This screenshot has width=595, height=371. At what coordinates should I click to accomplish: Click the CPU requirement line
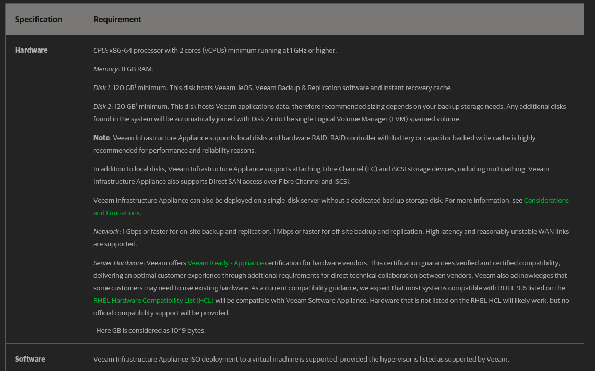coord(215,51)
